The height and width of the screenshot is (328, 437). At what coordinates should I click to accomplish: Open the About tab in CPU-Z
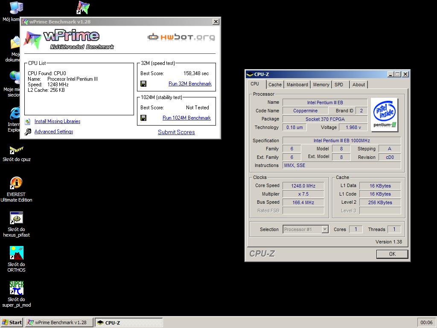(x=358, y=85)
